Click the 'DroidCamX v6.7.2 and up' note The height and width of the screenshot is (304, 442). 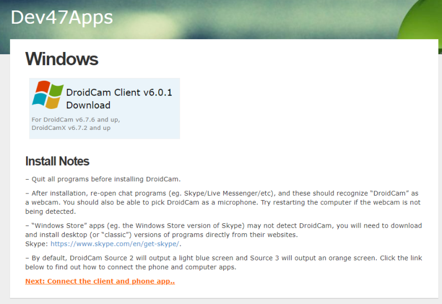pos(71,128)
